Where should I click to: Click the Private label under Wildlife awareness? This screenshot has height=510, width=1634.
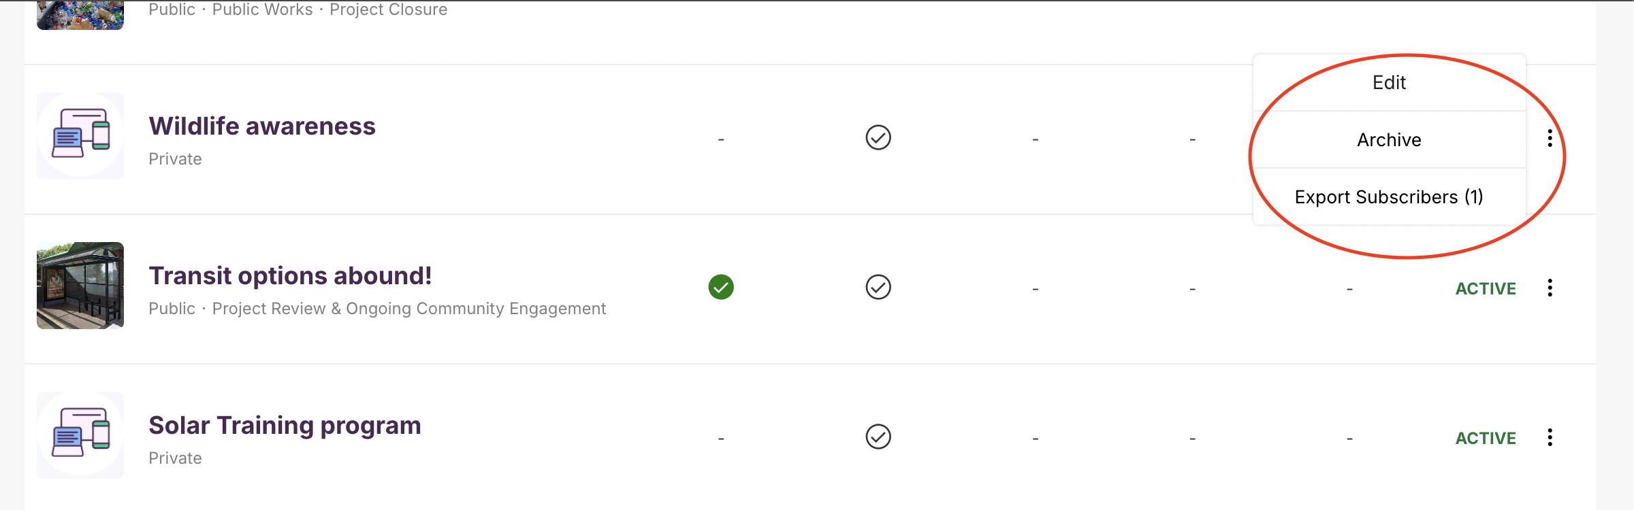pyautogui.click(x=175, y=159)
